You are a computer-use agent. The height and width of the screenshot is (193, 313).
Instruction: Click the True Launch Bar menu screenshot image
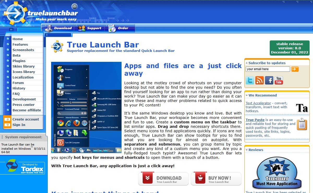pyautogui.click(x=86, y=107)
